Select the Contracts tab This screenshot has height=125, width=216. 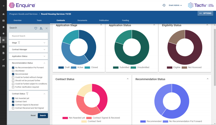click(60, 20)
